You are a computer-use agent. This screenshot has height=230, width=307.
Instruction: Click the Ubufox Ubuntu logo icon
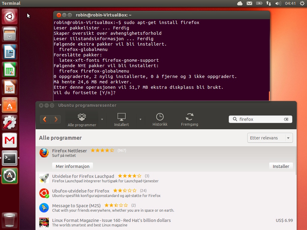click(x=44, y=193)
